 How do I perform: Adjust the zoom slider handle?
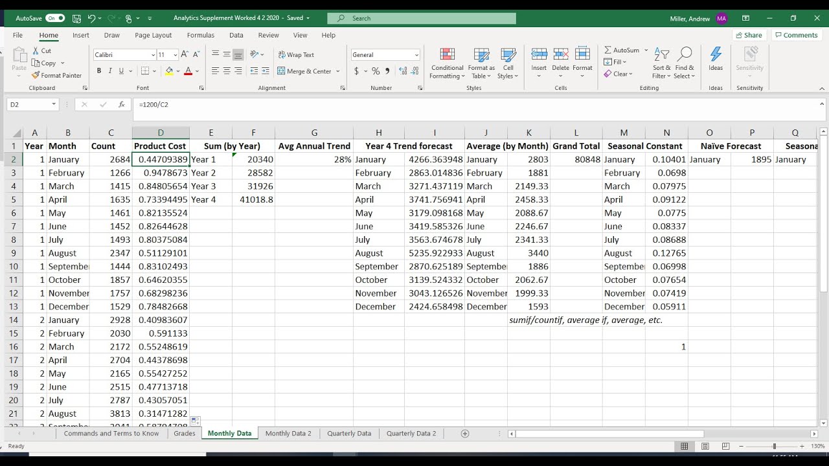pos(774,447)
